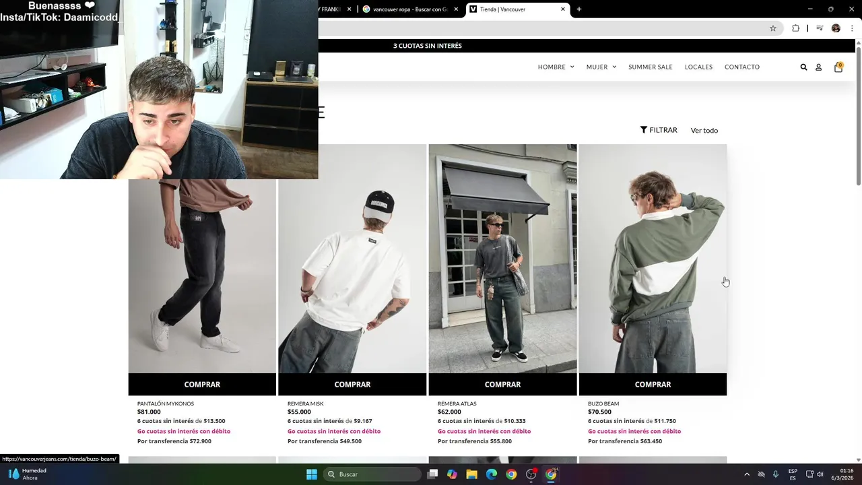Open File Explorer from the taskbar

(x=472, y=474)
